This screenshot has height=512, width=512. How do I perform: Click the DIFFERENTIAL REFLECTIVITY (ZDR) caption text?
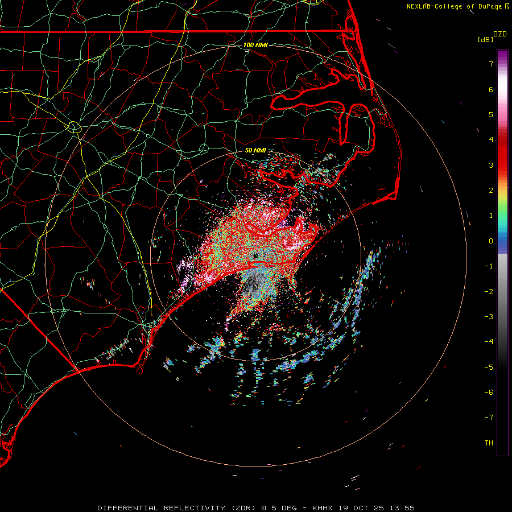(177, 508)
